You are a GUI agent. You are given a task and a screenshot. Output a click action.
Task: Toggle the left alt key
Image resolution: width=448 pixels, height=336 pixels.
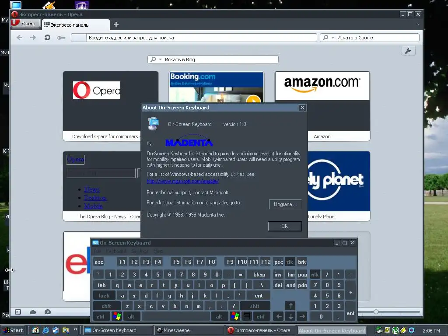(131, 316)
